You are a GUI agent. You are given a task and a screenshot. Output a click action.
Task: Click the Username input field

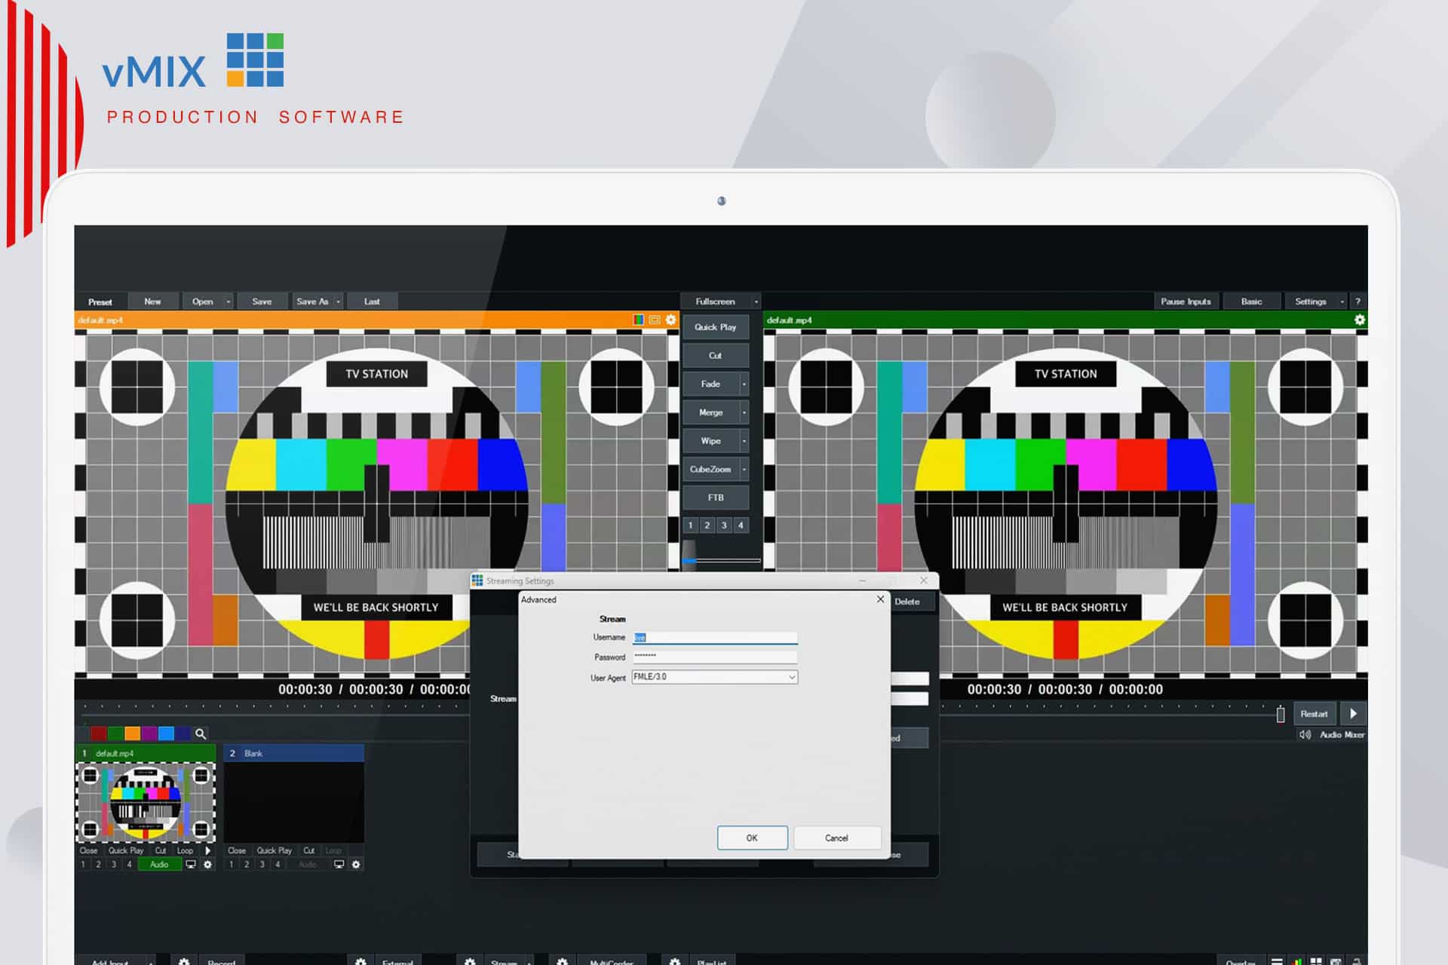tap(714, 638)
